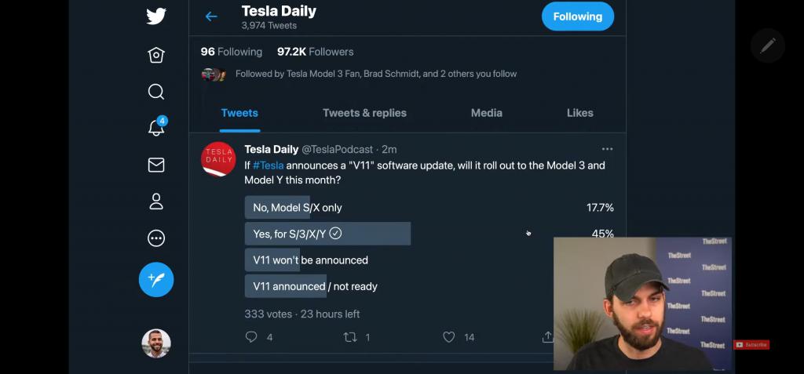Switch to the Media tab
The image size is (804, 374).
click(x=487, y=113)
